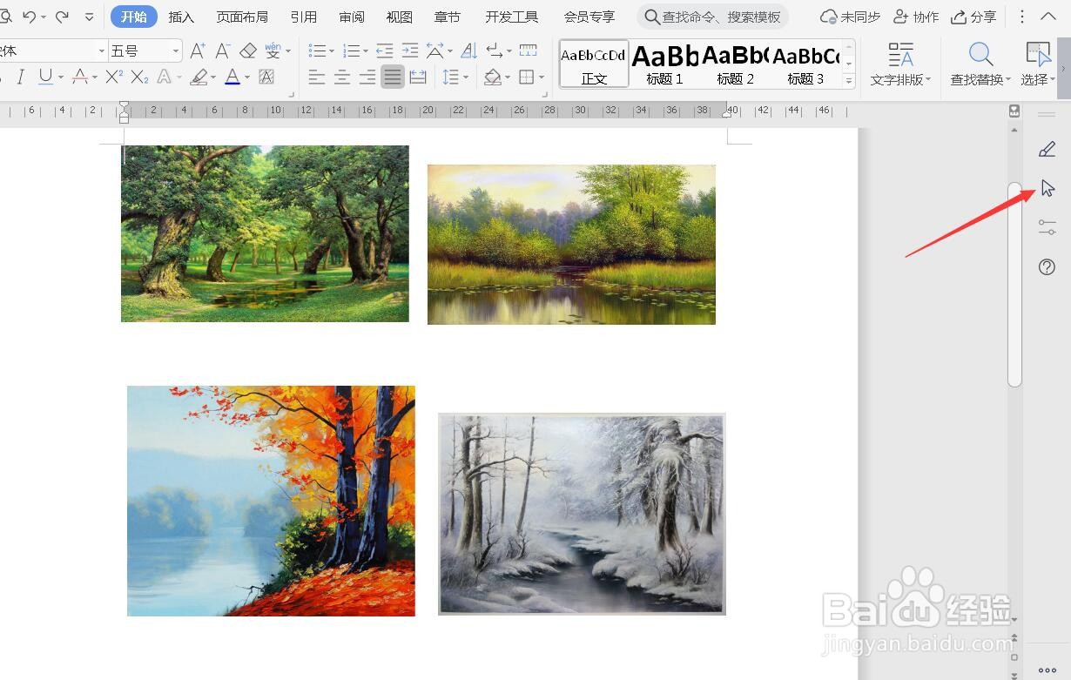Open the phonetic guide (wén) tool
The image size is (1071, 680).
pyautogui.click(x=273, y=51)
